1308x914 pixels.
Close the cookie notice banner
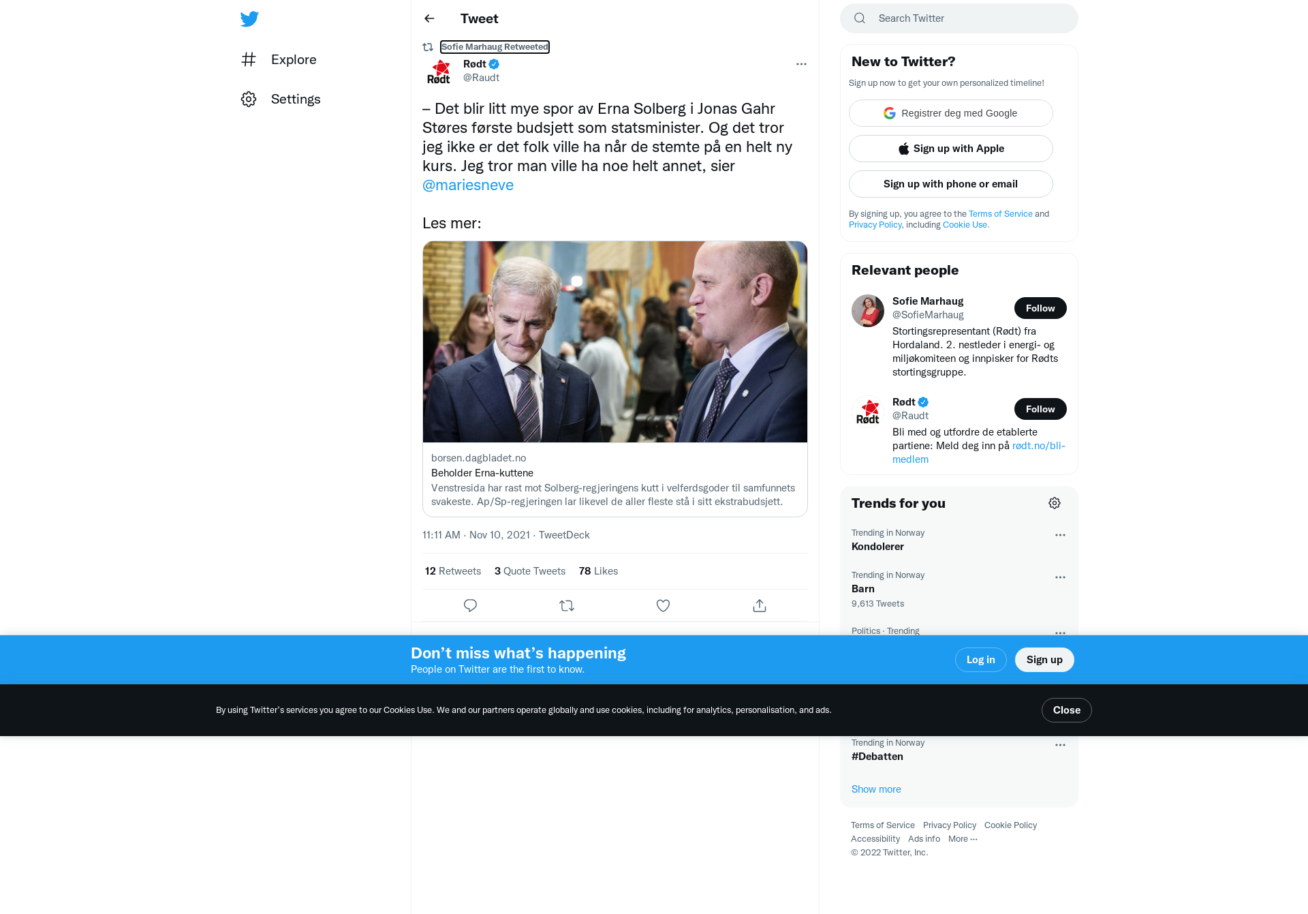(x=1067, y=710)
